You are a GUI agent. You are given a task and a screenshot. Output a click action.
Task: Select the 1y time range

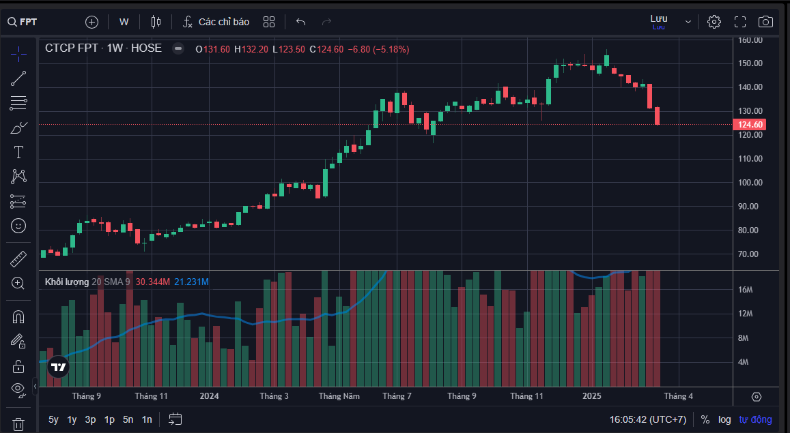(72, 419)
